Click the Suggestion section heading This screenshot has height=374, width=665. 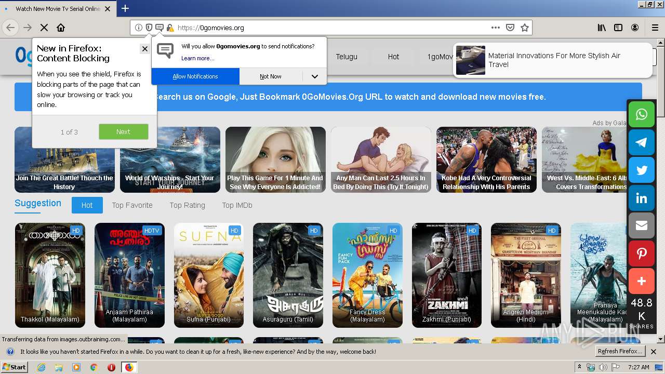point(38,203)
